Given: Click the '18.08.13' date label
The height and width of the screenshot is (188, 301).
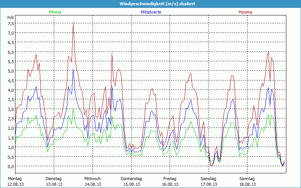Looking at the screenshot, I should coord(248,184).
